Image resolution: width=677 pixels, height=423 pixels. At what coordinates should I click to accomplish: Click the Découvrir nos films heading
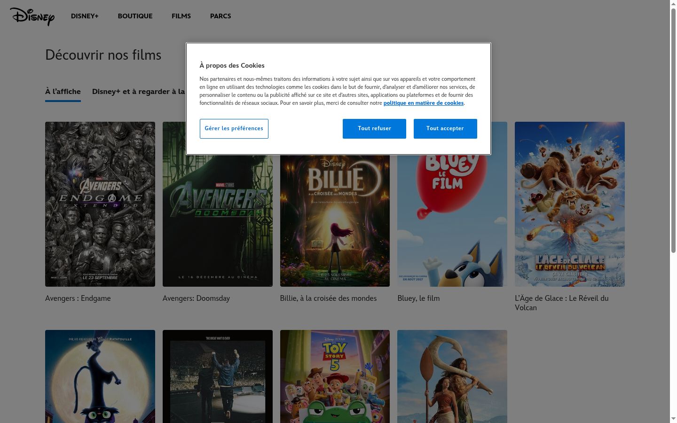[103, 55]
